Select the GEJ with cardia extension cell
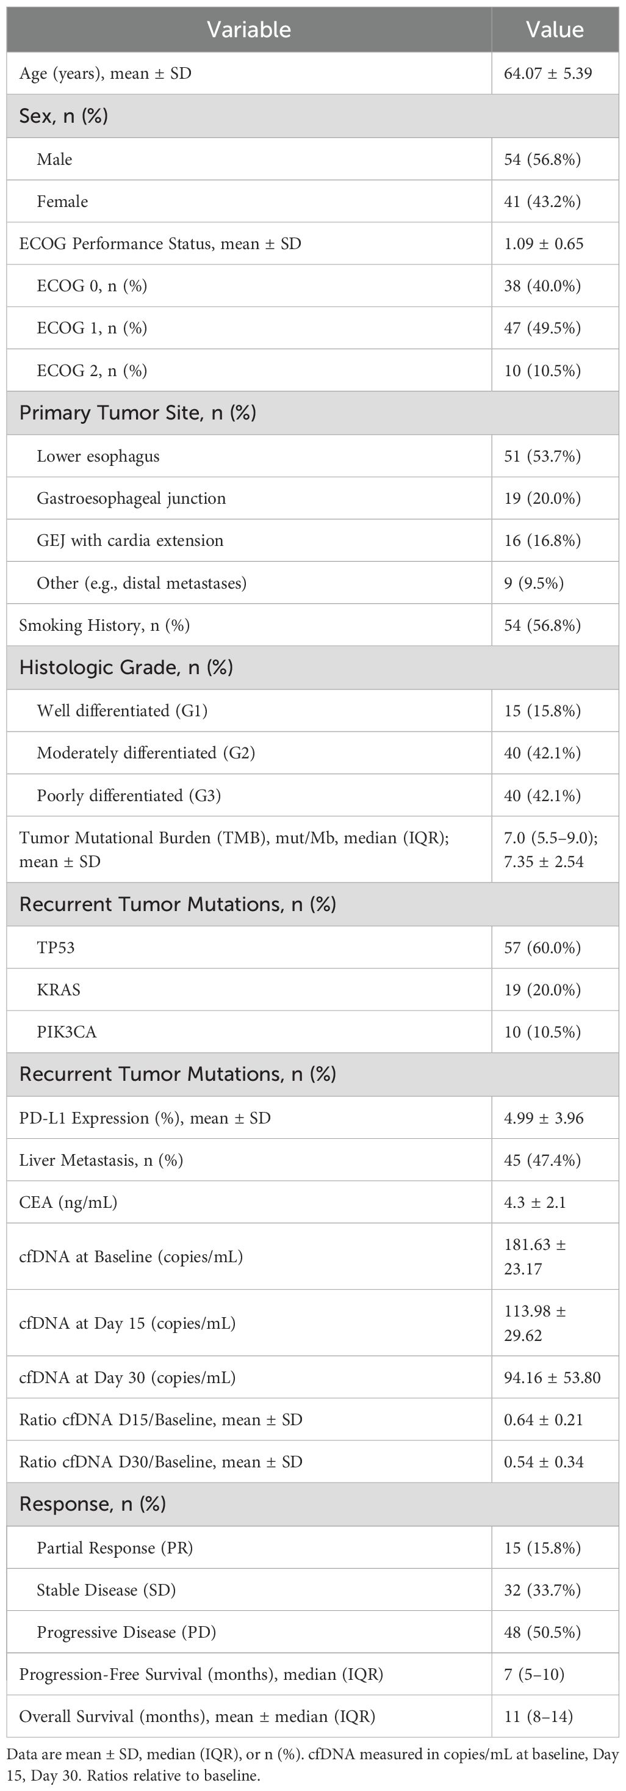626x1791 pixels. pyautogui.click(x=130, y=541)
